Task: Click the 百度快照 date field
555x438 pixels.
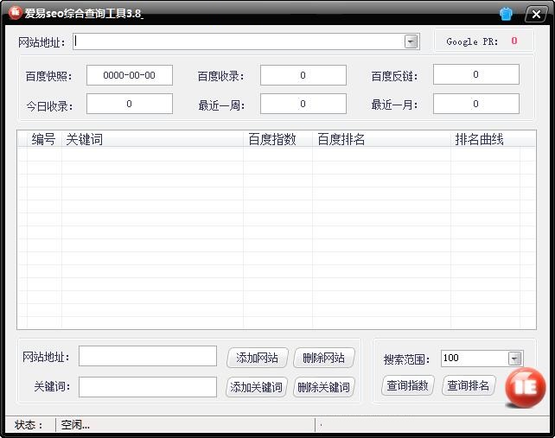Action: point(130,75)
